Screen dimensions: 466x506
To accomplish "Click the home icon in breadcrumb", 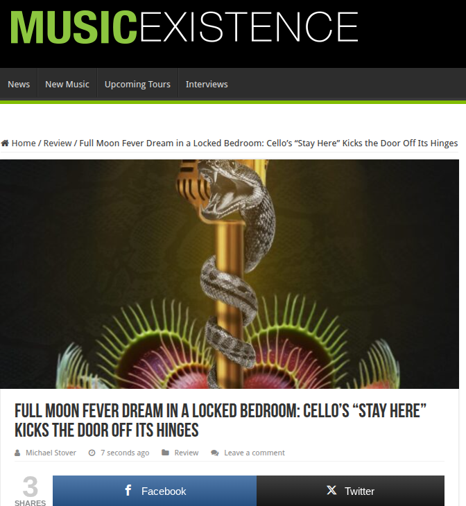I will (x=5, y=143).
